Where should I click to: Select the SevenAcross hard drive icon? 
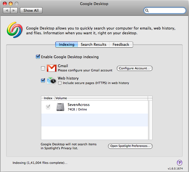(x=60, y=107)
